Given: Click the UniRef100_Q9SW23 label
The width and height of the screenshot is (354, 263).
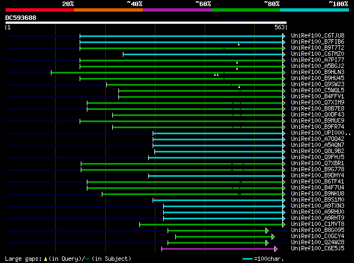Looking at the screenshot, I should (317, 85).
